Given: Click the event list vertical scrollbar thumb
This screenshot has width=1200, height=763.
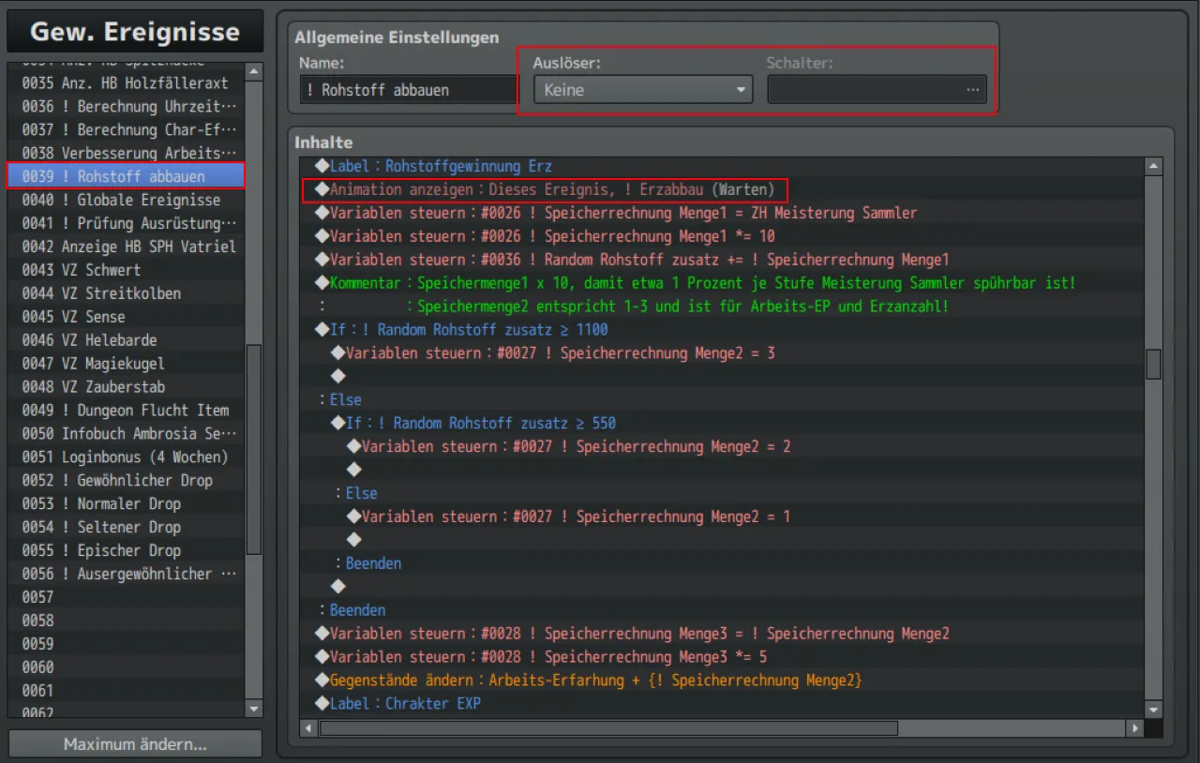Looking at the screenshot, I should [x=254, y=450].
